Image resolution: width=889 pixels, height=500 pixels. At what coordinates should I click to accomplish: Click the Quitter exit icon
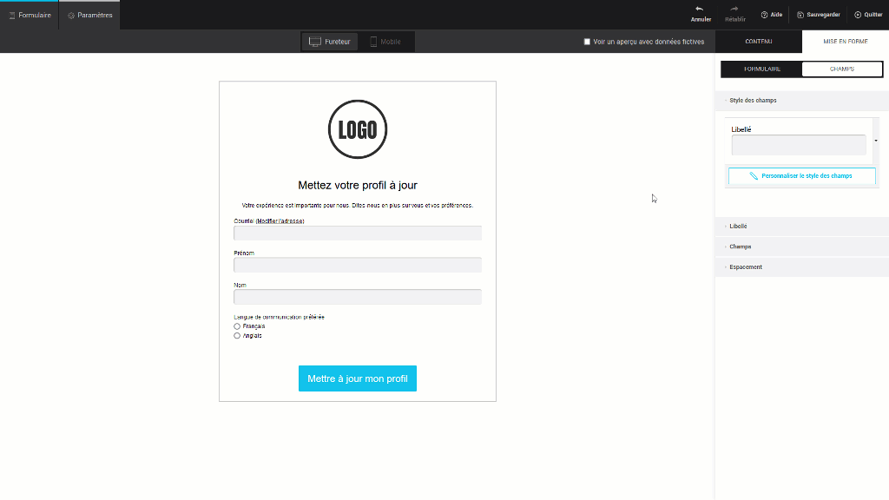click(x=858, y=15)
